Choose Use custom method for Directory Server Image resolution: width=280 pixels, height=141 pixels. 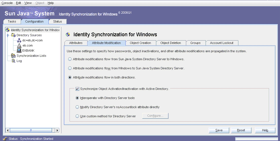pos(77,116)
